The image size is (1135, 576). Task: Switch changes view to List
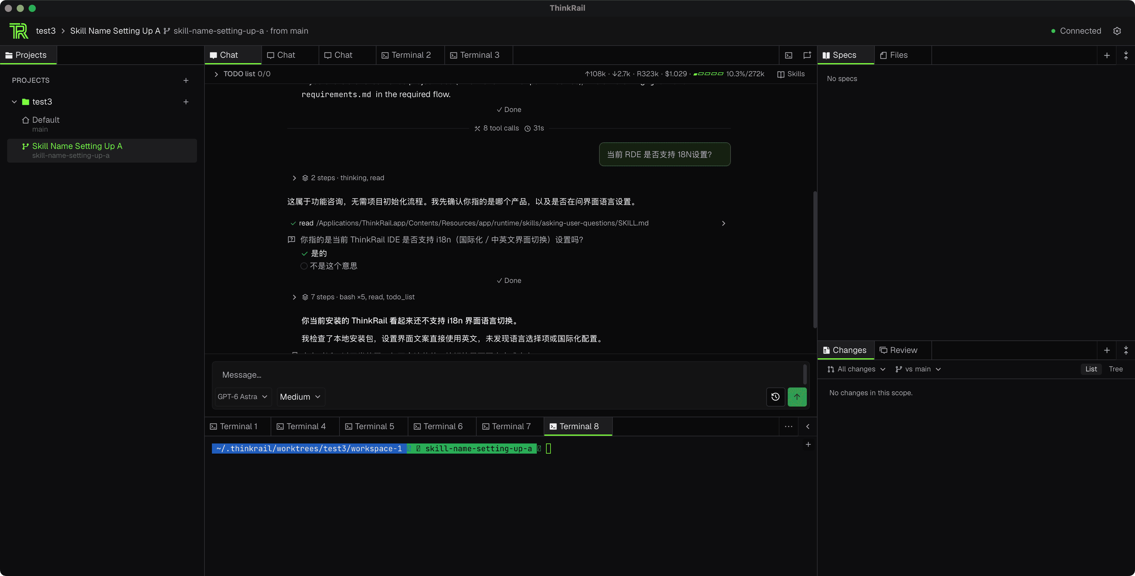tap(1091, 369)
